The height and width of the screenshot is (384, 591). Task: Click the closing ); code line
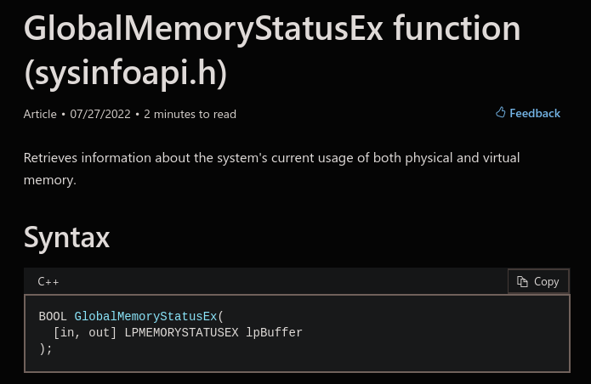[46, 349]
